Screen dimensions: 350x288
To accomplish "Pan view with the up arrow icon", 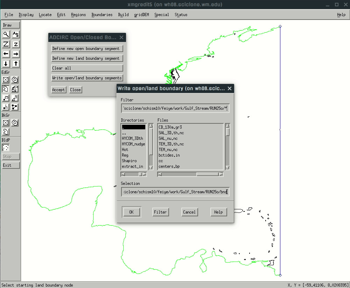I will [x=16, y=64].
